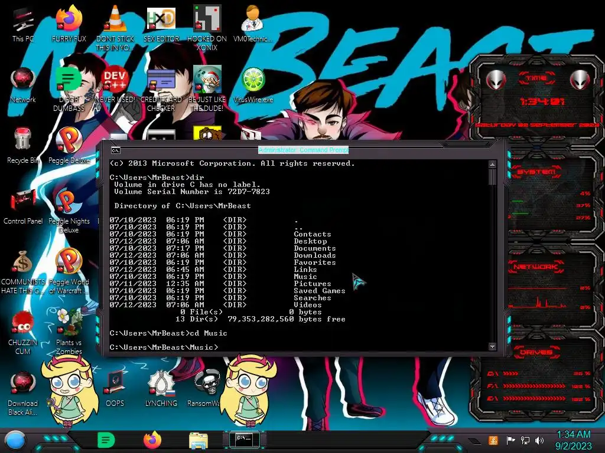Click the NETWORK gadget header
The height and width of the screenshot is (453, 605).
[x=536, y=267]
